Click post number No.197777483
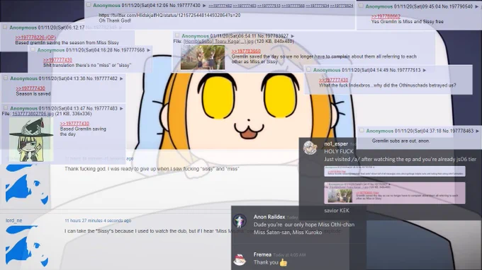The height and width of the screenshot is (270, 482). (x=102, y=108)
